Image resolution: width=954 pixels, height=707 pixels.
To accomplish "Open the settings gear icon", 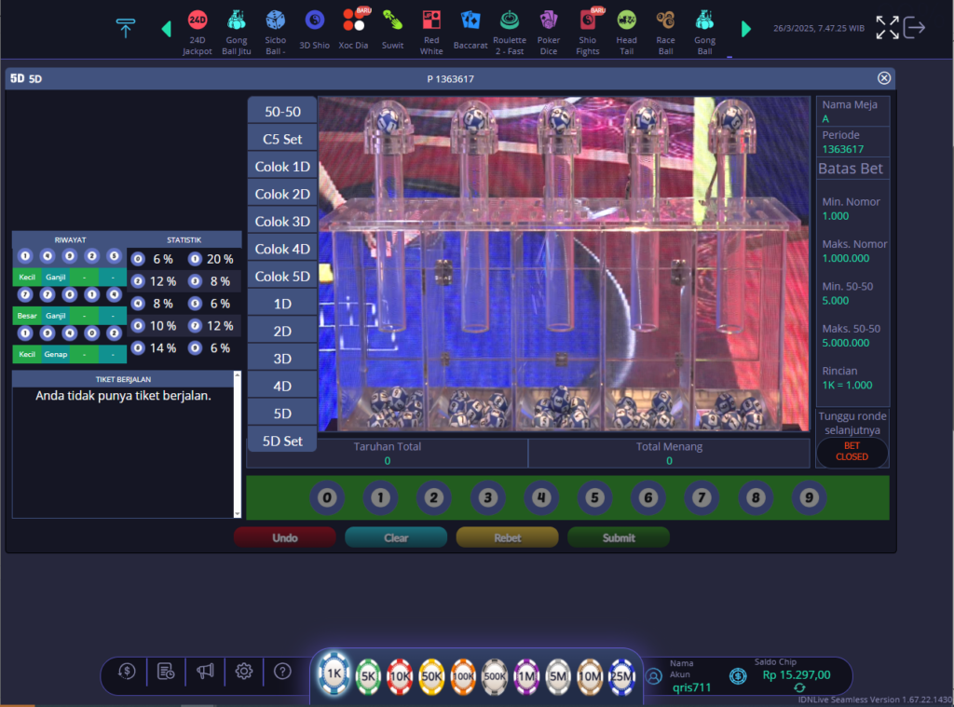I will click(x=244, y=671).
